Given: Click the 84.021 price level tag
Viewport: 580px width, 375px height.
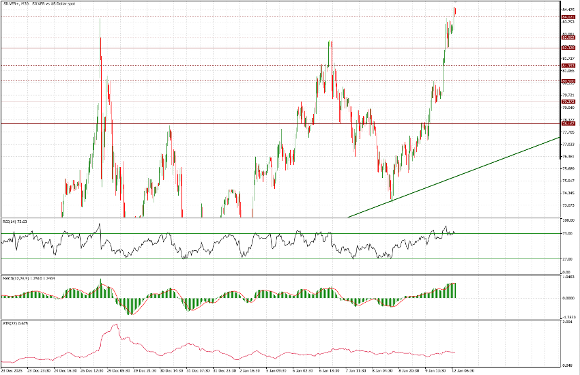Looking at the screenshot, I should pyautogui.click(x=566, y=16).
